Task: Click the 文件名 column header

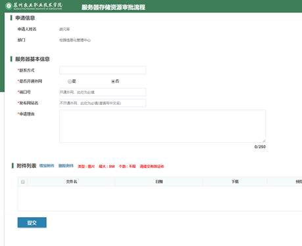Action: [x=72, y=182]
